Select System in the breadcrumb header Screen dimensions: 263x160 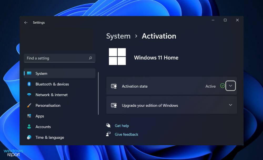(118, 36)
